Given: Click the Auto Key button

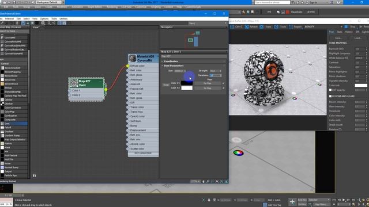Looking at the screenshot, I should tap(302, 200).
